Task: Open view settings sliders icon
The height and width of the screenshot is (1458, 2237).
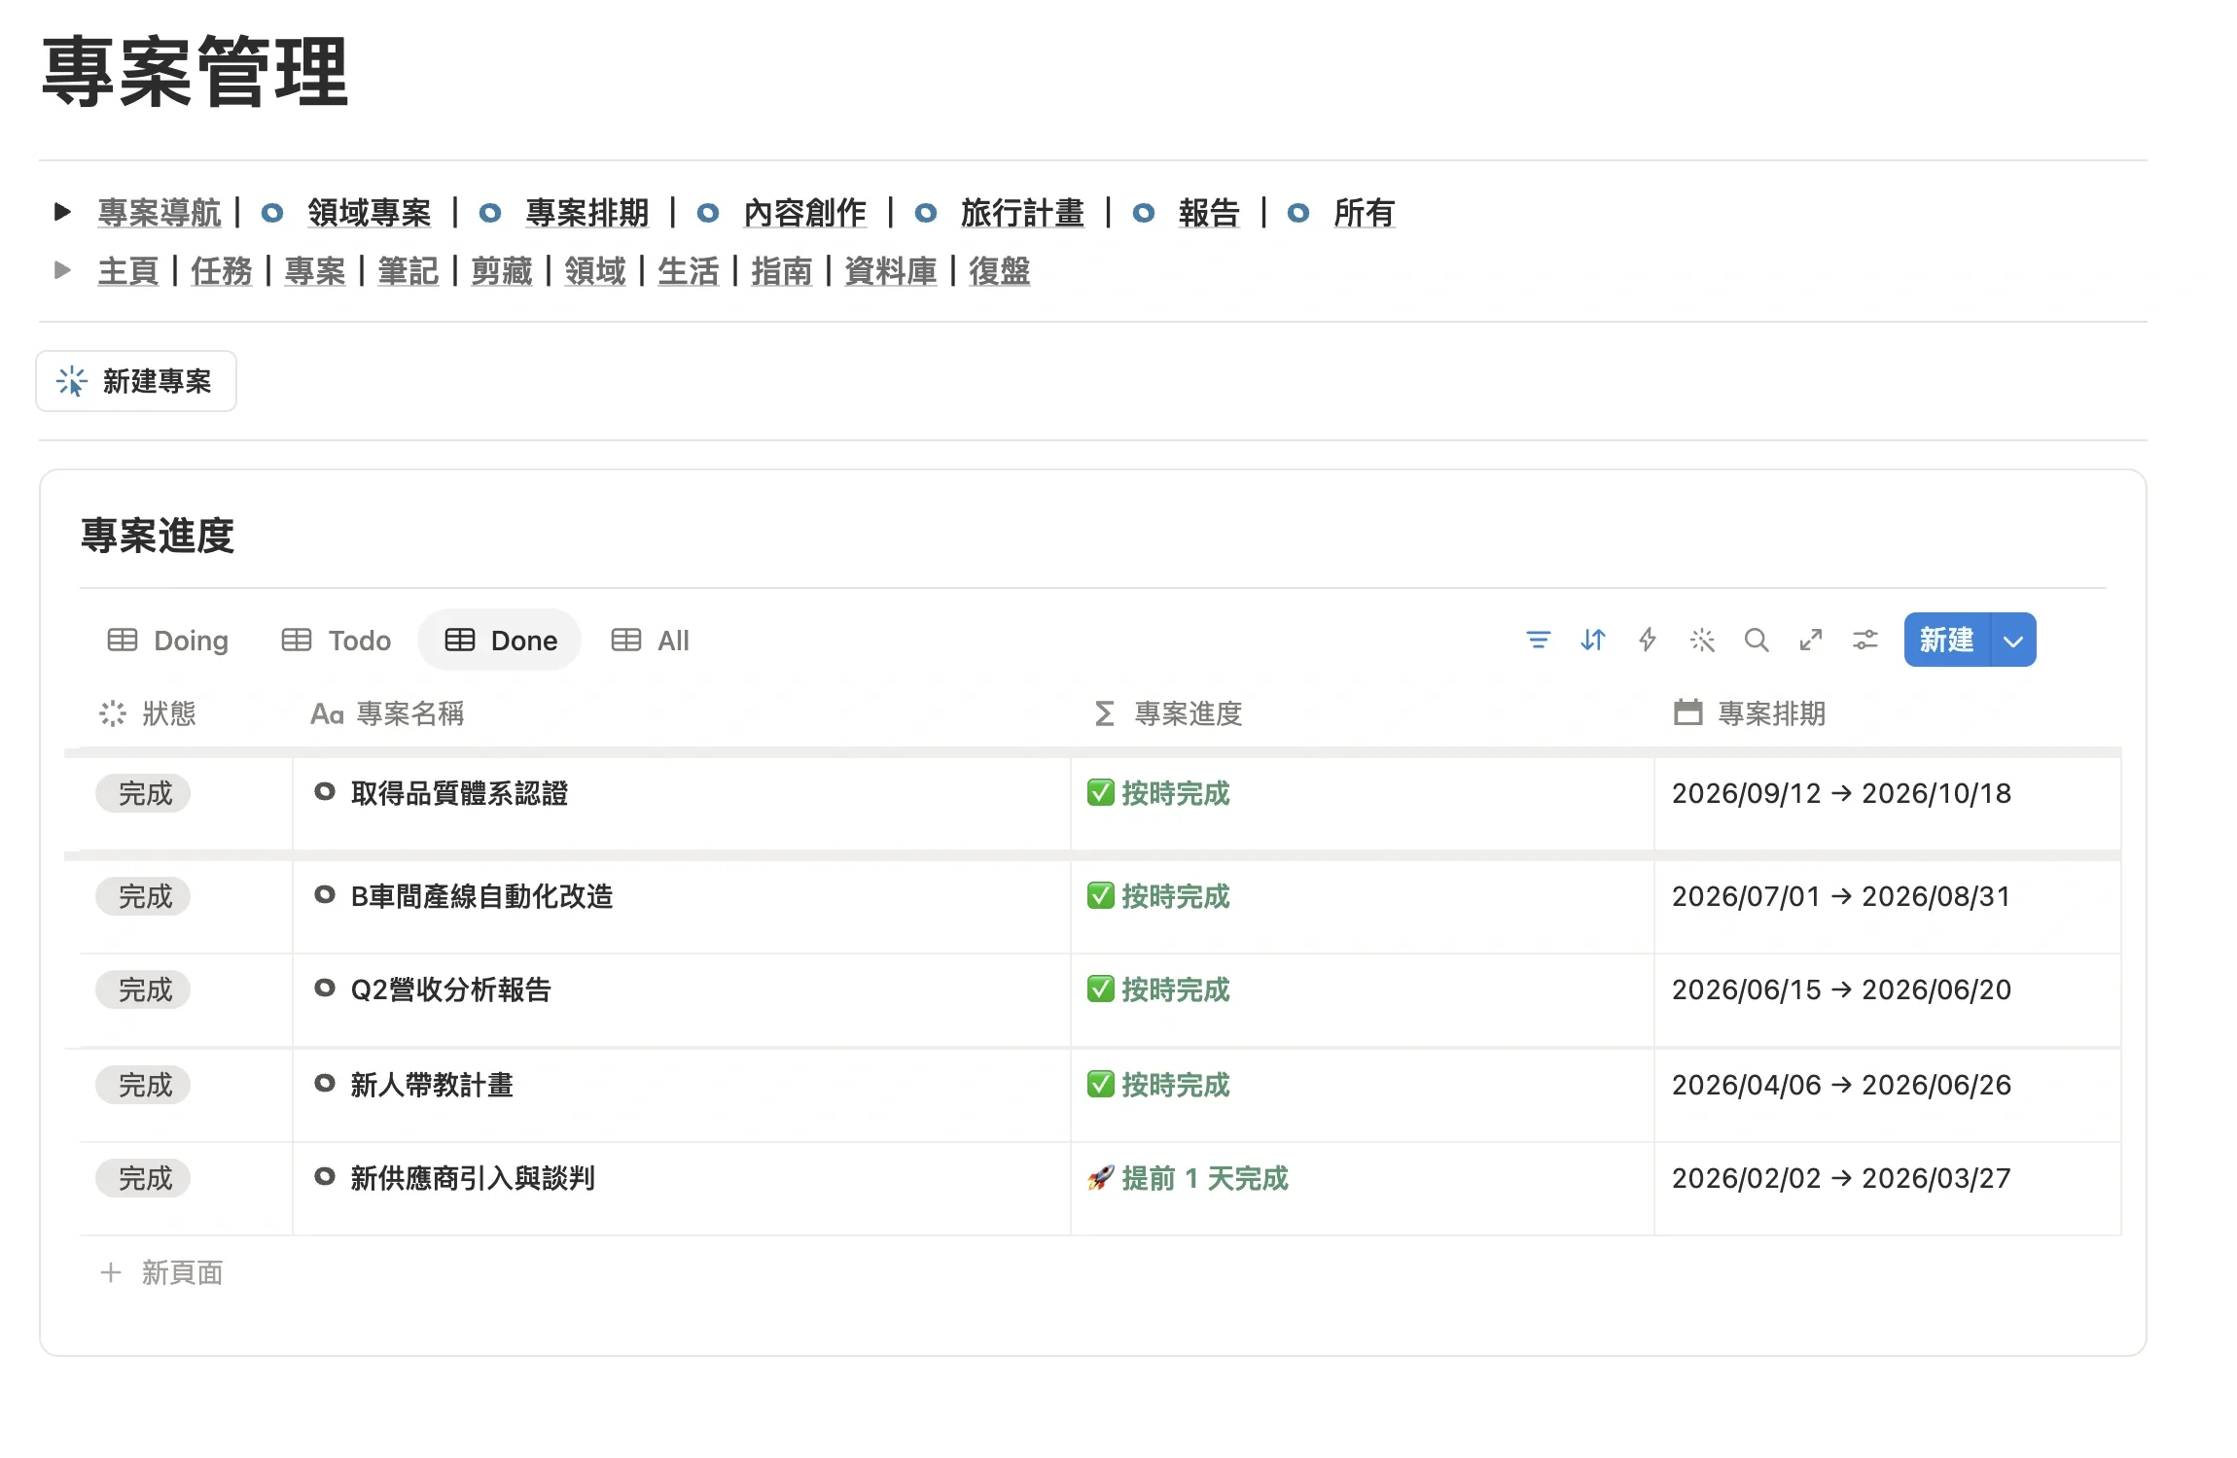Action: coord(1864,640)
